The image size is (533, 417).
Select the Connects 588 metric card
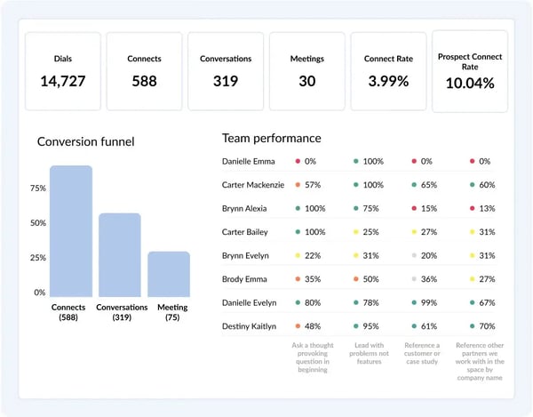[144, 71]
